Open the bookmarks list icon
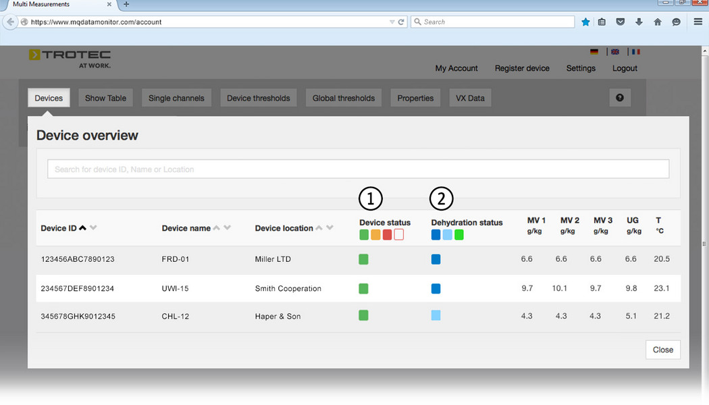The image size is (709, 405). click(602, 22)
